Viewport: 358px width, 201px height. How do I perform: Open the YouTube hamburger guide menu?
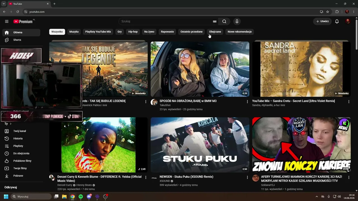[7, 21]
